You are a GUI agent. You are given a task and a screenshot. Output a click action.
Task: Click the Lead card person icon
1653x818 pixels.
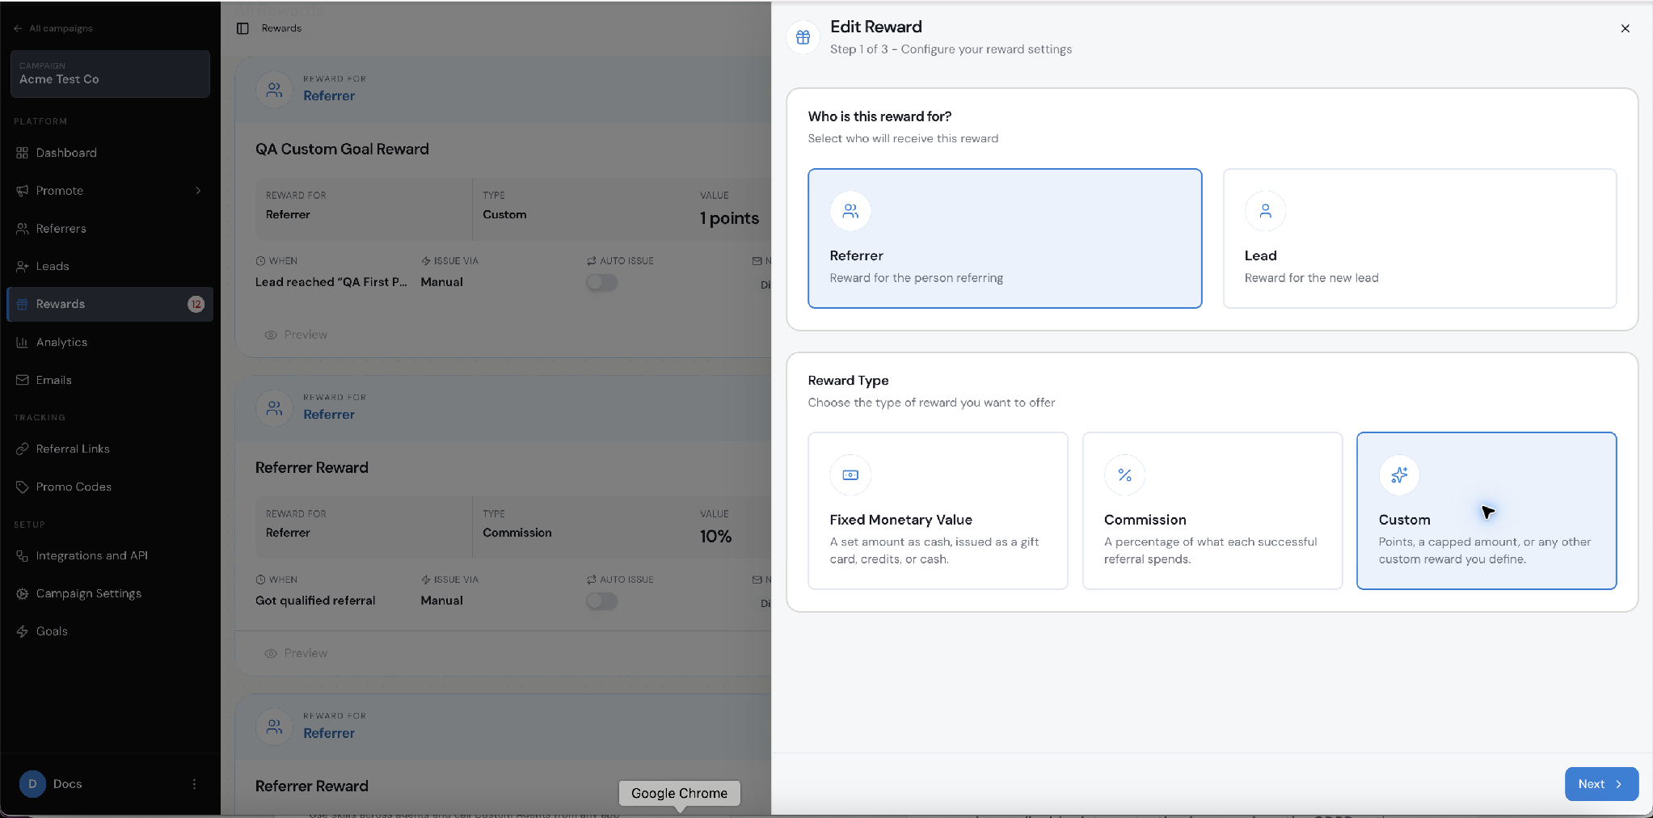(1266, 211)
